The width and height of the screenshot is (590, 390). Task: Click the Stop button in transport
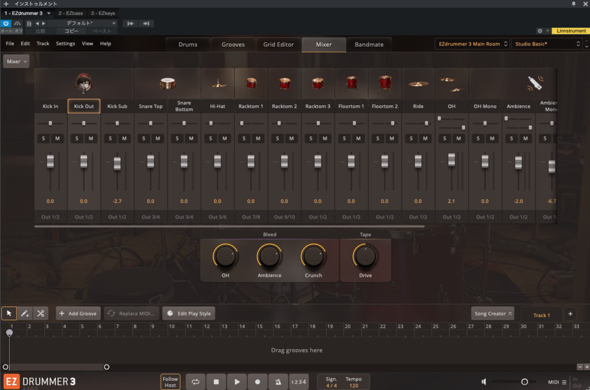216,381
